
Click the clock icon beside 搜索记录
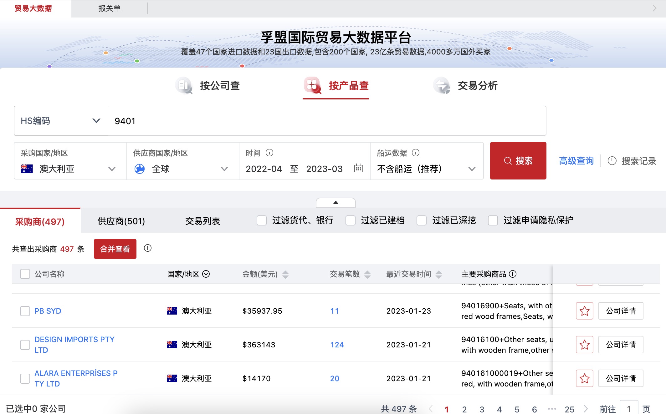click(x=612, y=161)
